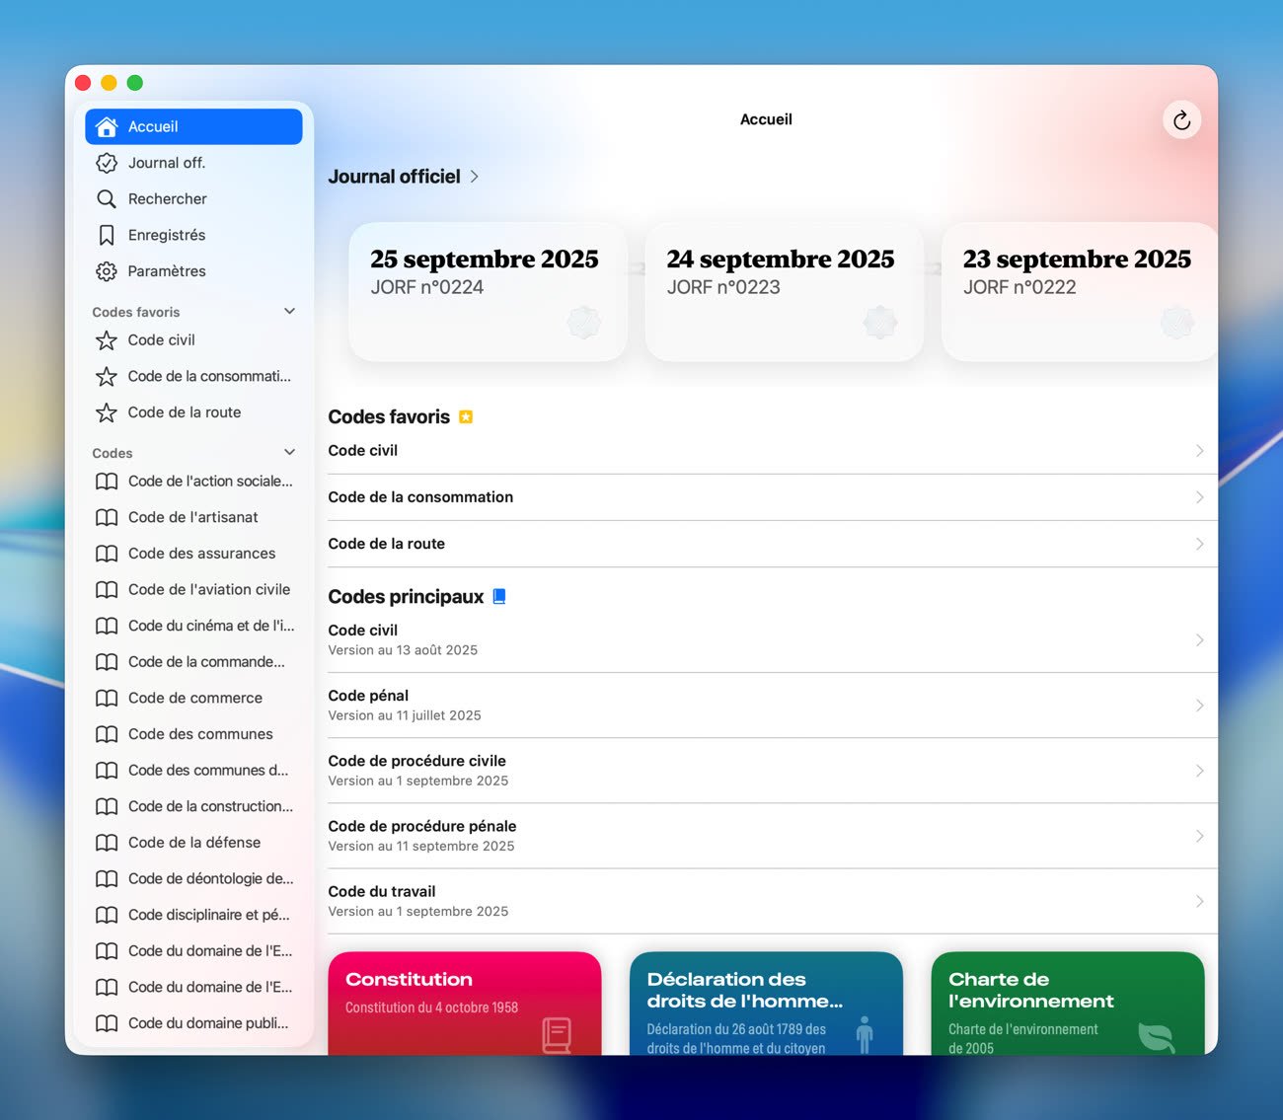Open Paramètres in the sidebar
The width and height of the screenshot is (1283, 1120).
[x=193, y=271]
